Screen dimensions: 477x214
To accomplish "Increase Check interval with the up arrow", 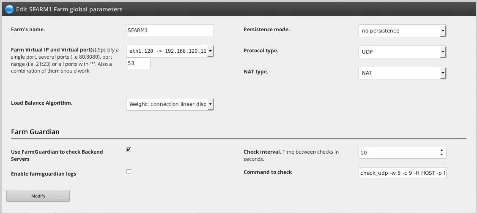I will [441, 150].
